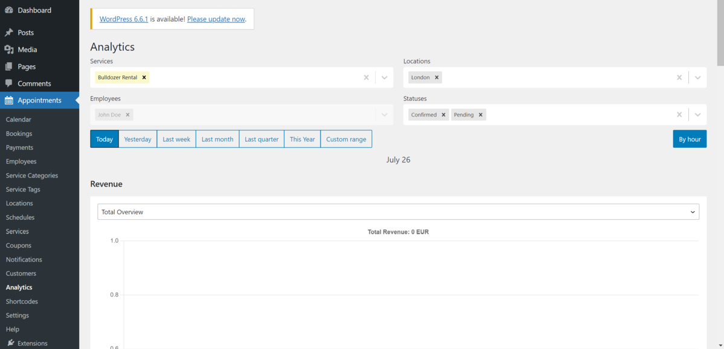Go to Services submenu item

click(x=17, y=231)
